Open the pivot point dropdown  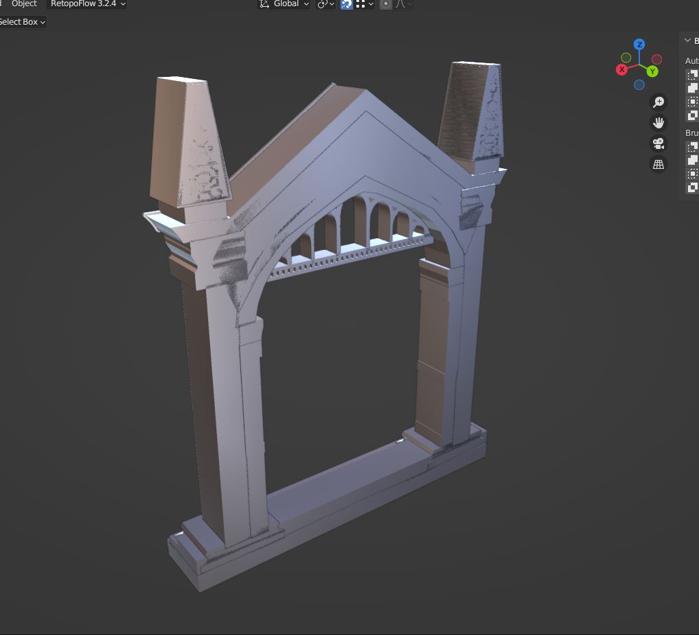coord(325,4)
